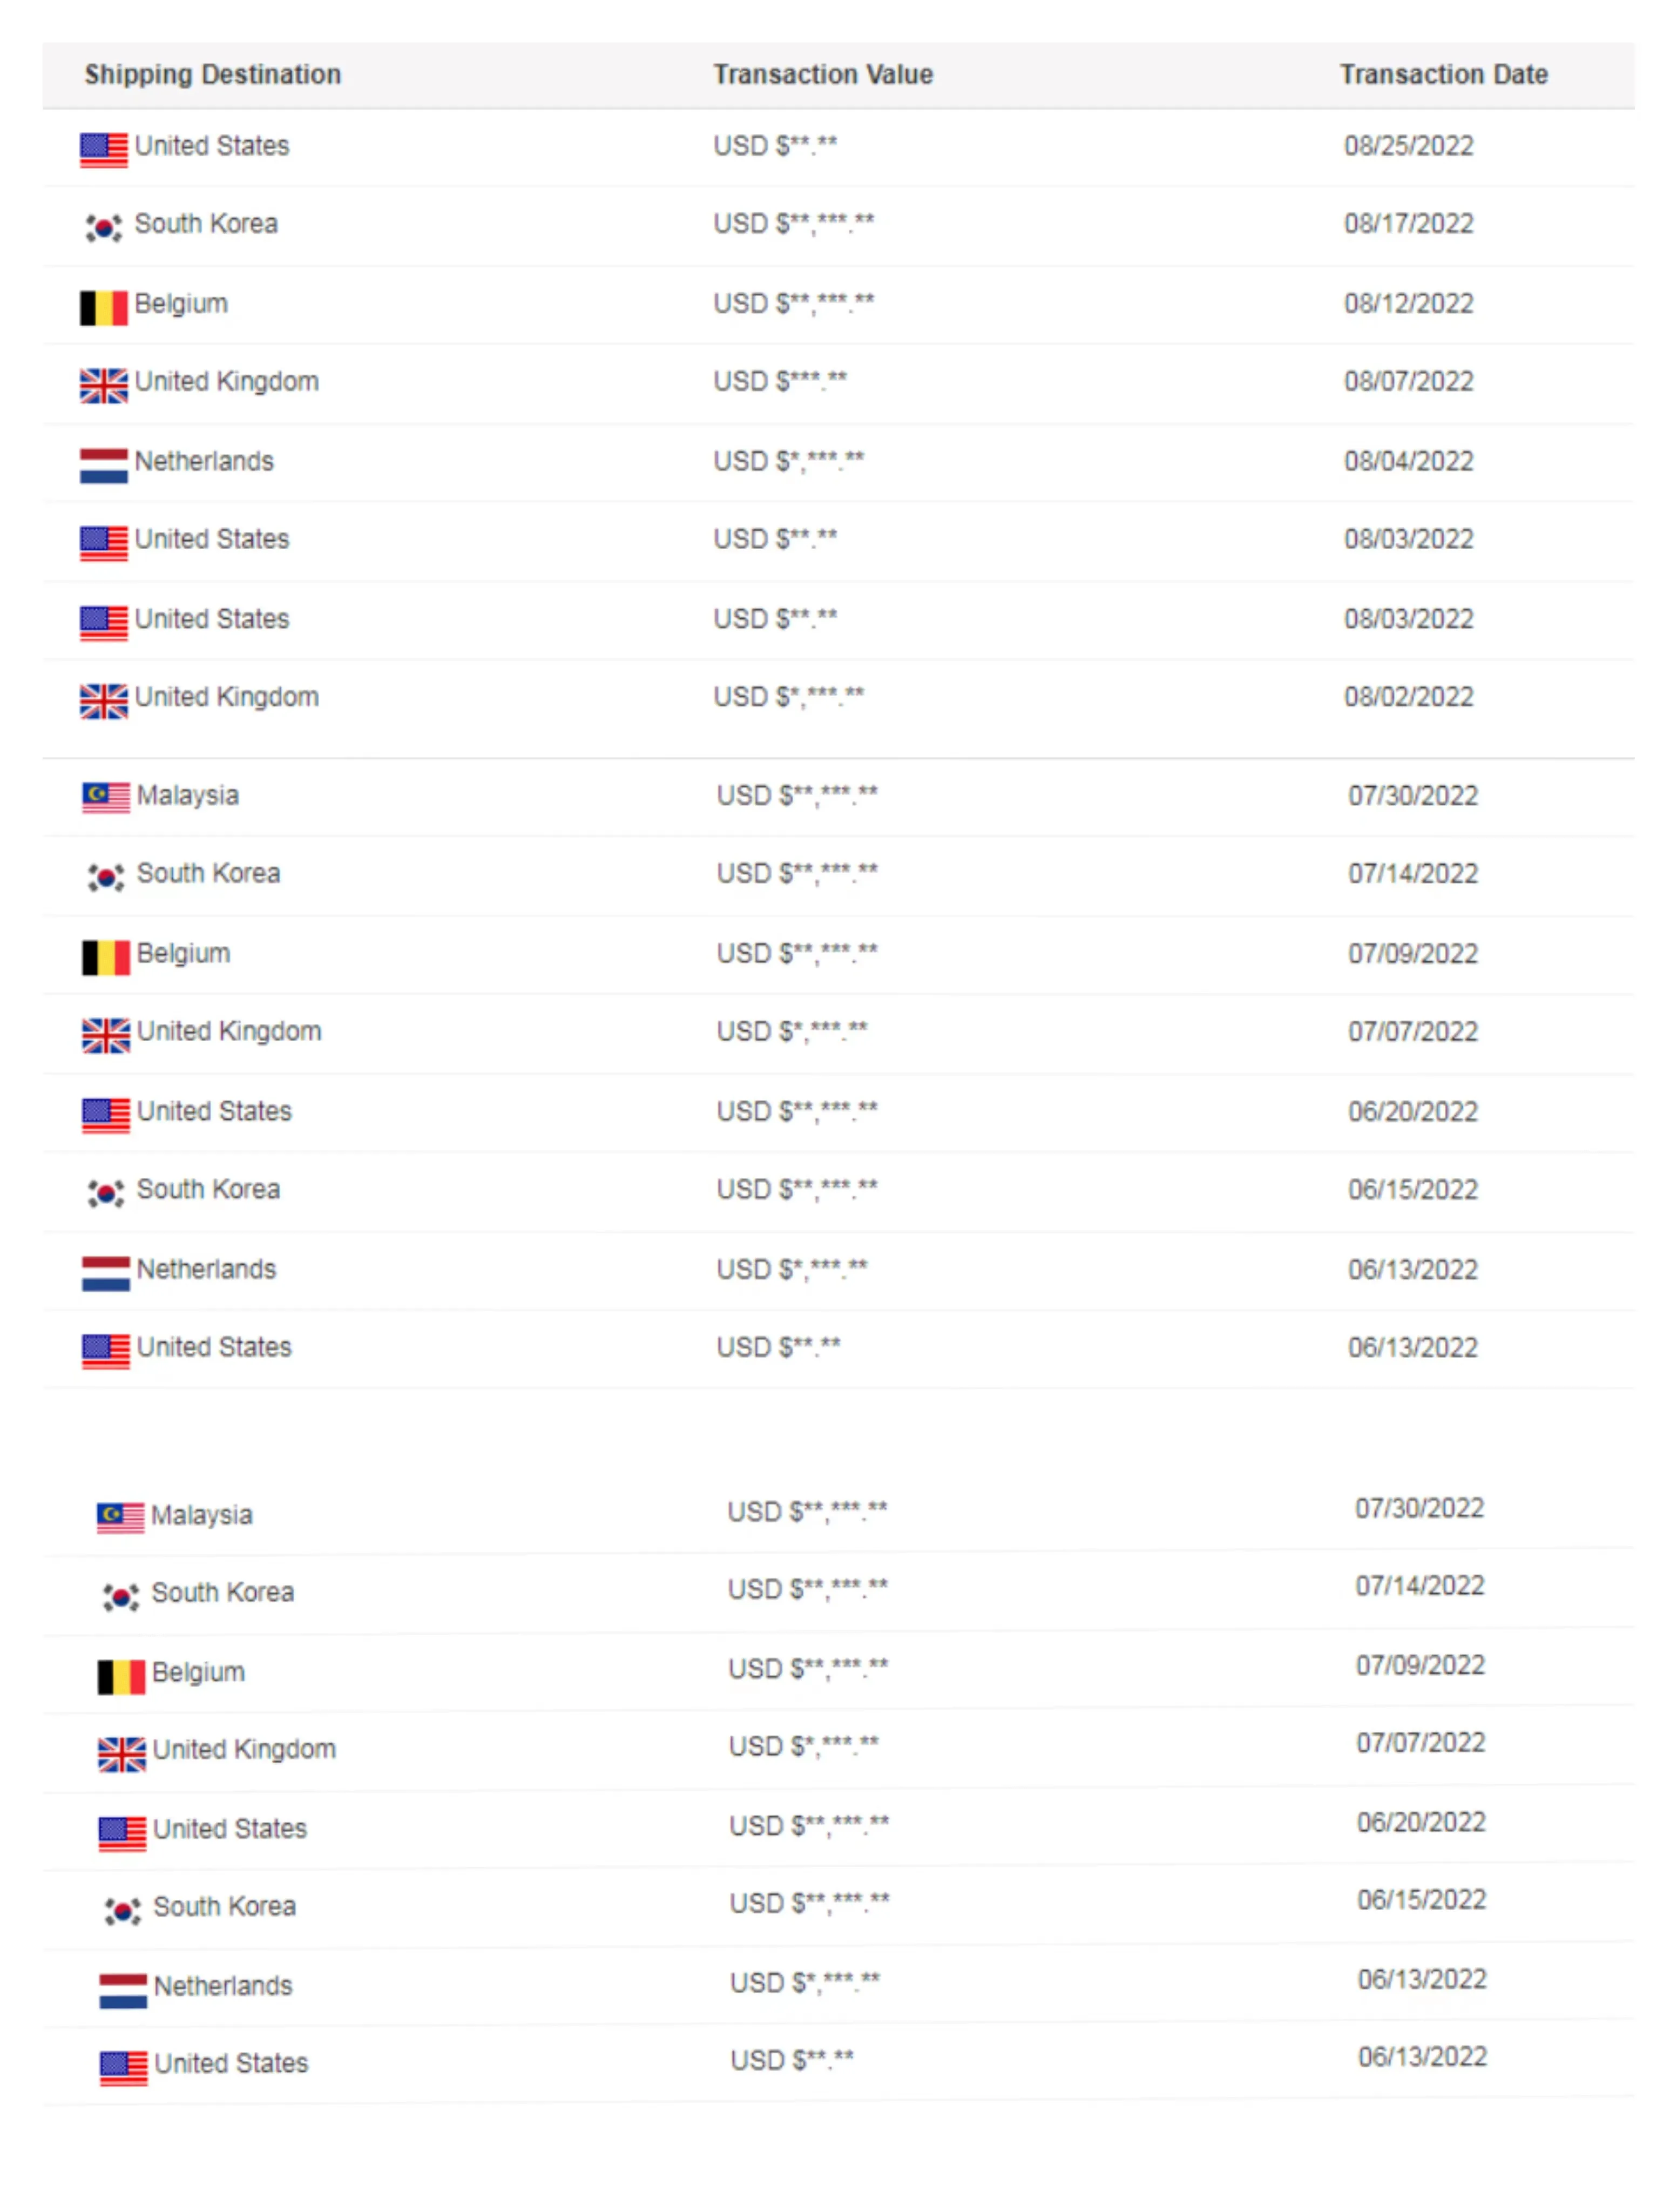Click the last Netherlands flag in list

pyautogui.click(x=123, y=1990)
